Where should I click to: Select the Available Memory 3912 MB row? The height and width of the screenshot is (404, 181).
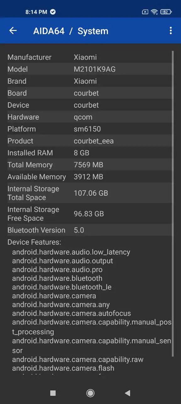pyautogui.click(x=89, y=177)
